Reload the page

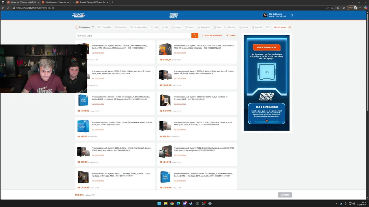8,8
